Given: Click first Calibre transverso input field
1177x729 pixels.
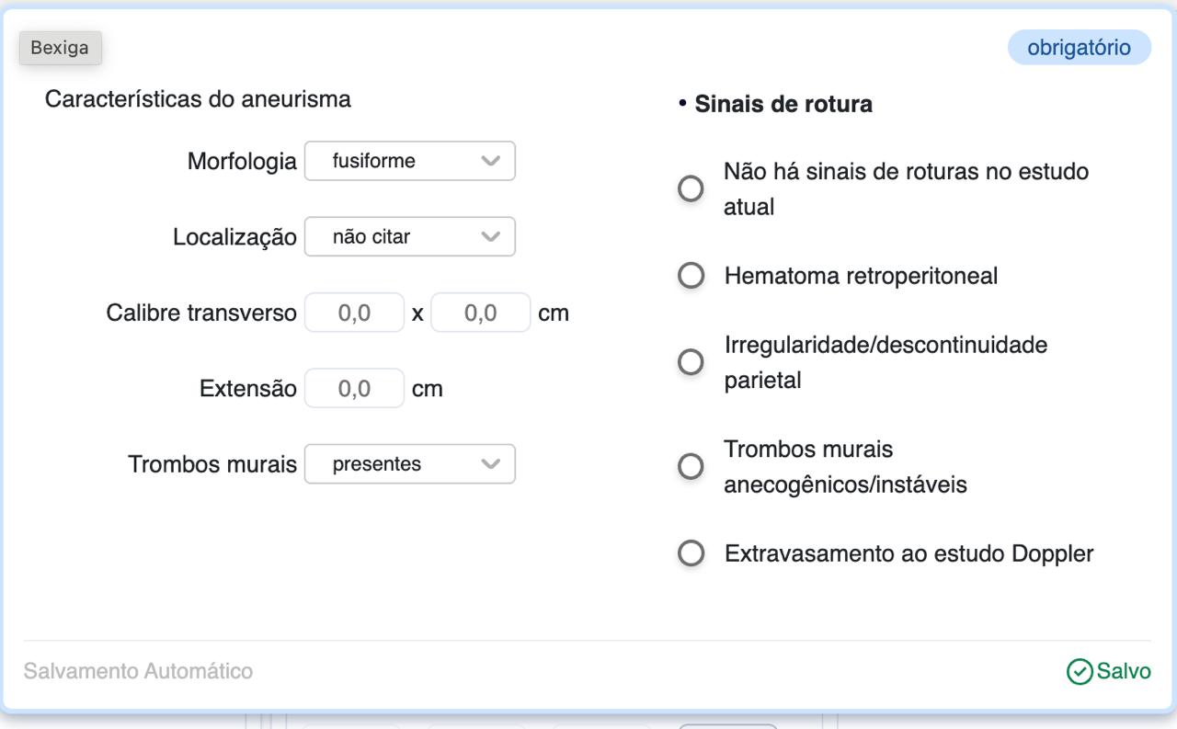Looking at the screenshot, I should (x=354, y=313).
